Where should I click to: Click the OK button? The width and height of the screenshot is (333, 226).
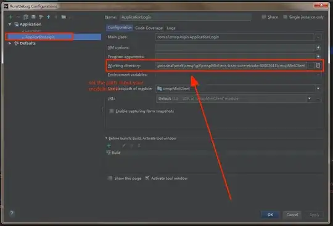pyautogui.click(x=270, y=214)
